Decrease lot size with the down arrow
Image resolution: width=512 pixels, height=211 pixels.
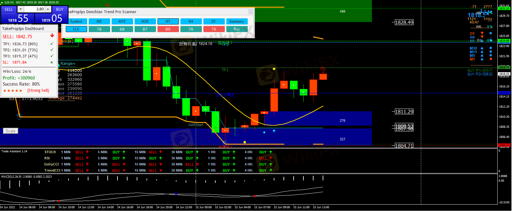20,9
